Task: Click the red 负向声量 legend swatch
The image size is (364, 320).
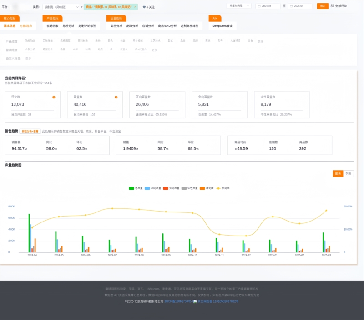Action: [x=166, y=188]
